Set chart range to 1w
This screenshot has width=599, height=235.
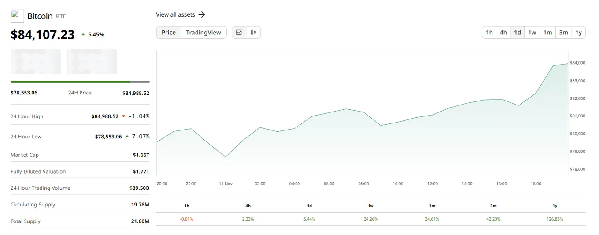click(532, 33)
